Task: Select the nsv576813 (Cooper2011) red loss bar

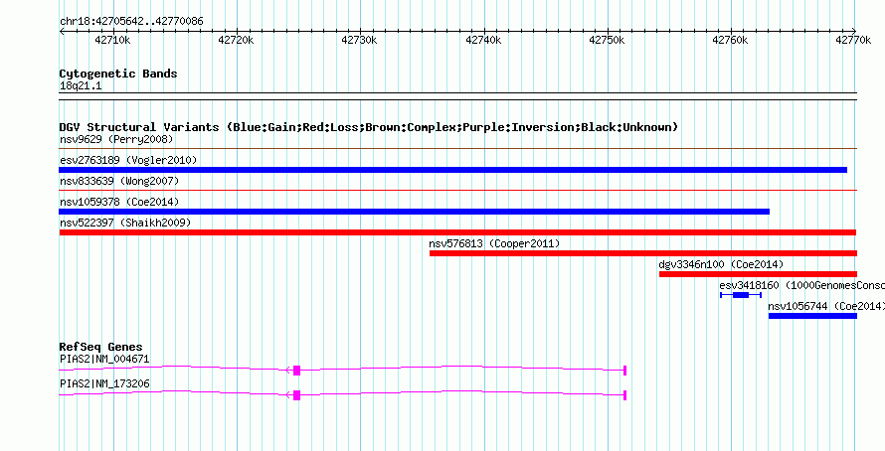Action: [x=642, y=253]
